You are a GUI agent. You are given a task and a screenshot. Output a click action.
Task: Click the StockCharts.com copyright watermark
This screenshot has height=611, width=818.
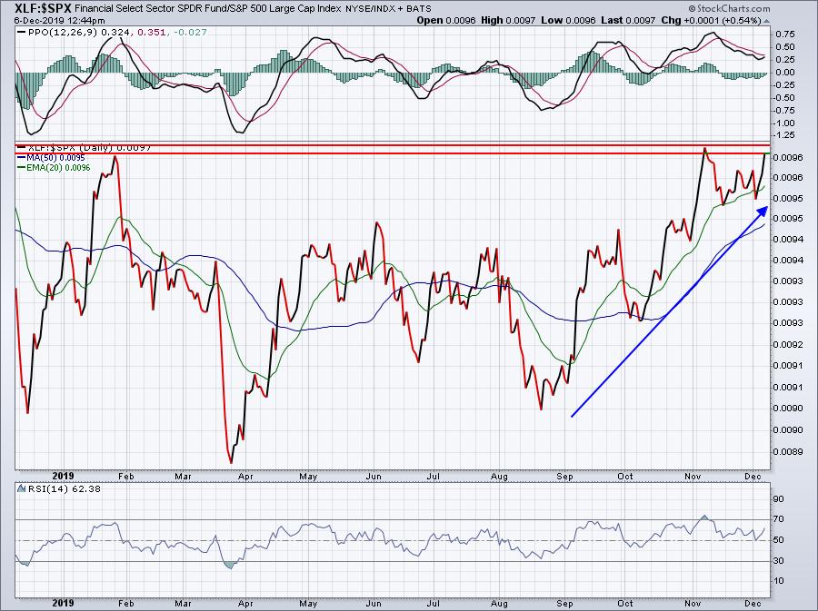click(x=729, y=8)
